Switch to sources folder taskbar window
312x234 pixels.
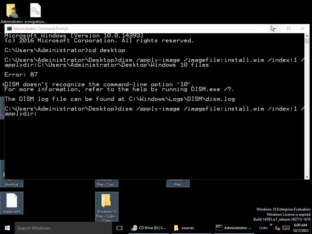point(191,228)
